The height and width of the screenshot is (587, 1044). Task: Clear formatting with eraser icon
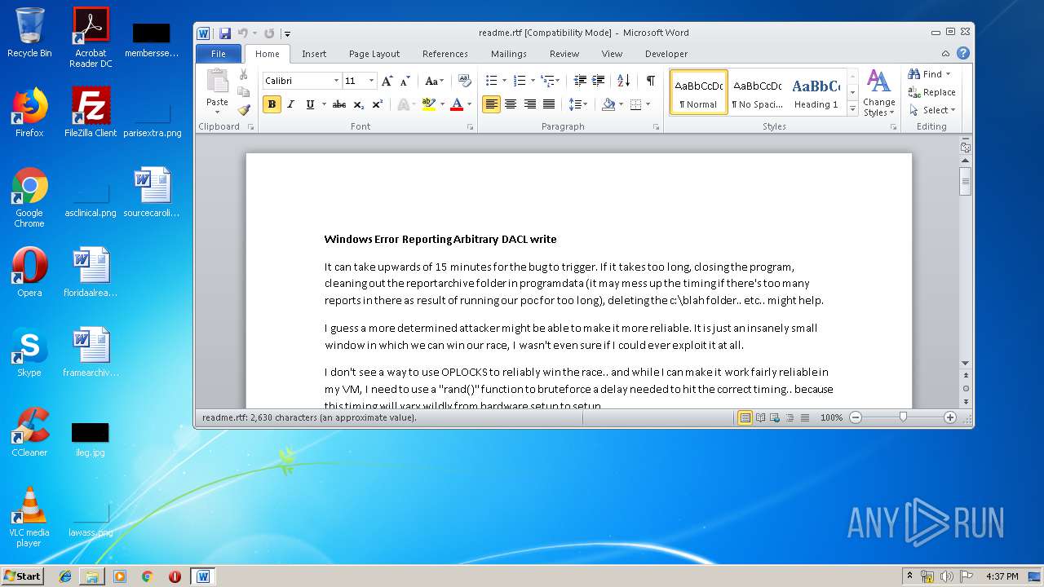click(x=465, y=81)
